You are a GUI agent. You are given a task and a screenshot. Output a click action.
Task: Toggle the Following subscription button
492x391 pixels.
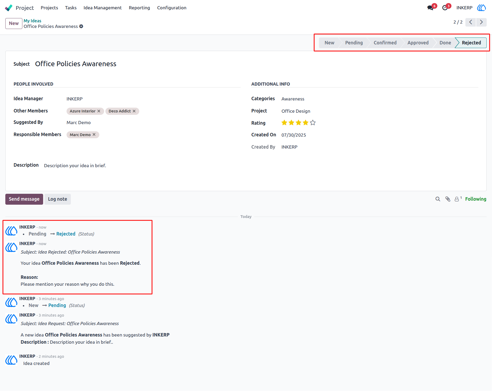click(x=475, y=199)
